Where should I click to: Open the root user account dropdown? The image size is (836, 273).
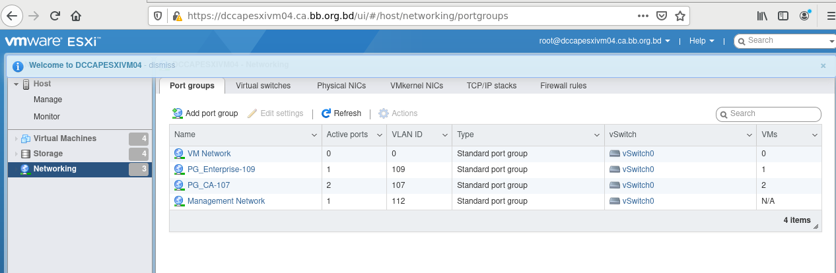tap(604, 41)
